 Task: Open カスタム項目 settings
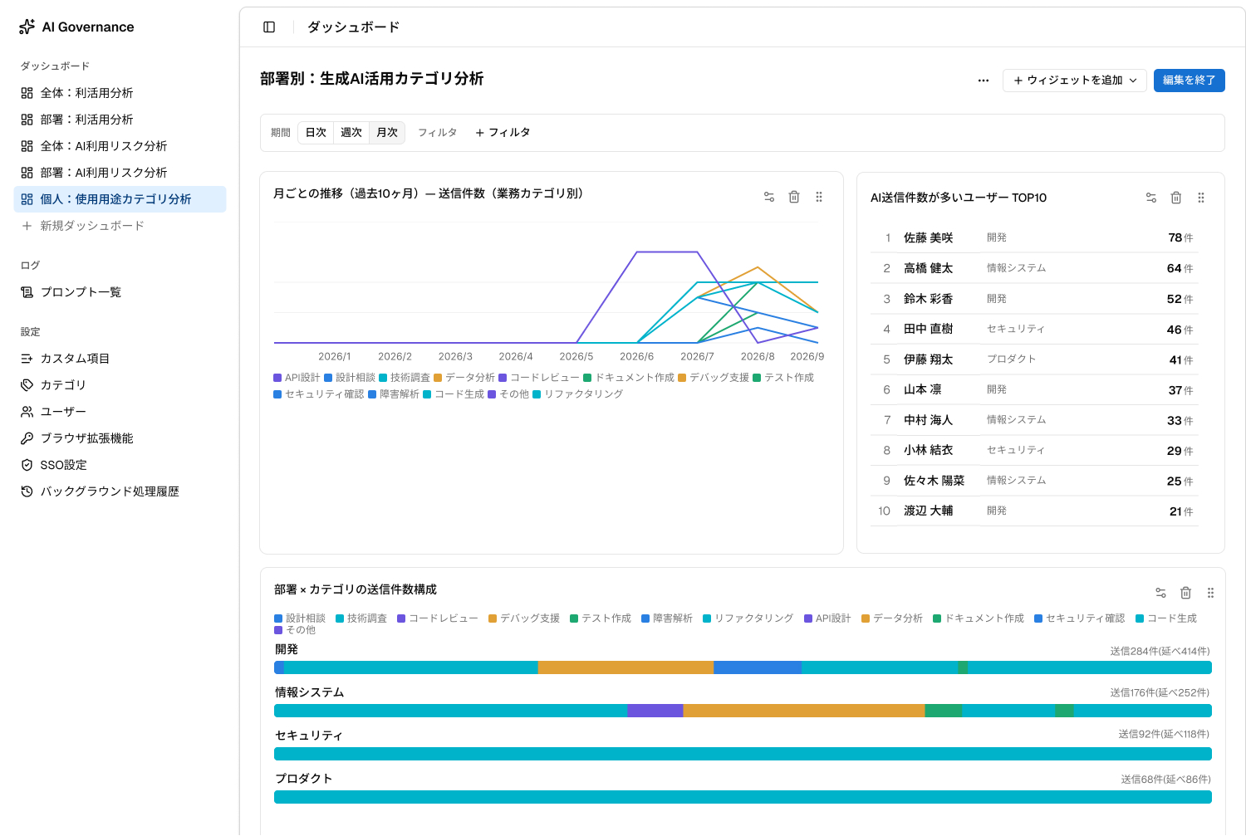[120, 359]
